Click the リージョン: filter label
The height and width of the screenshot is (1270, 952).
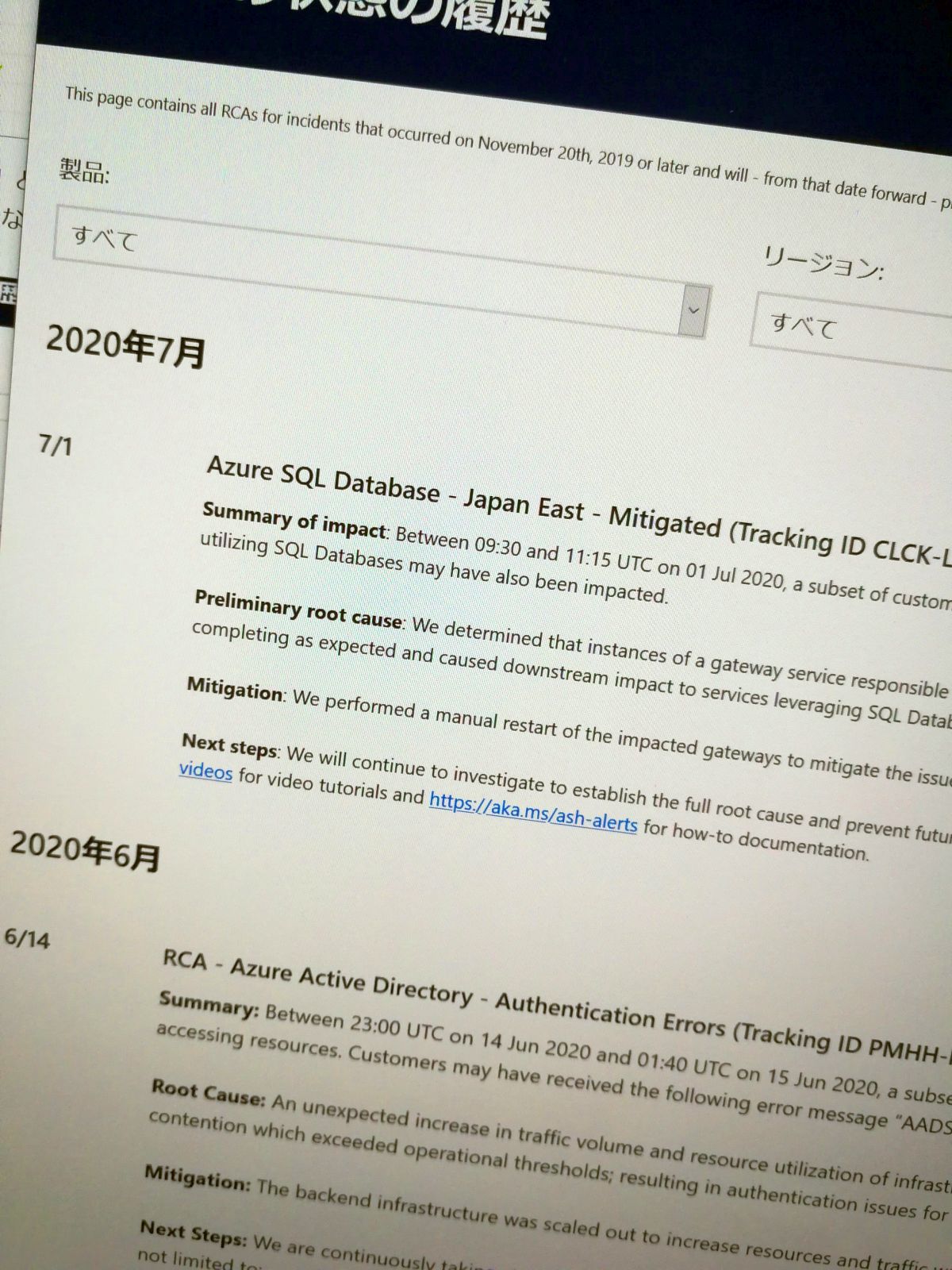pyautogui.click(x=823, y=263)
